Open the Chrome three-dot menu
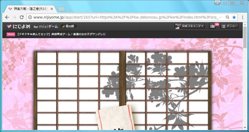The image size is (249, 132). point(243,17)
